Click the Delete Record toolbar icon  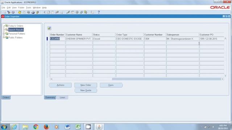click(x=62, y=12)
